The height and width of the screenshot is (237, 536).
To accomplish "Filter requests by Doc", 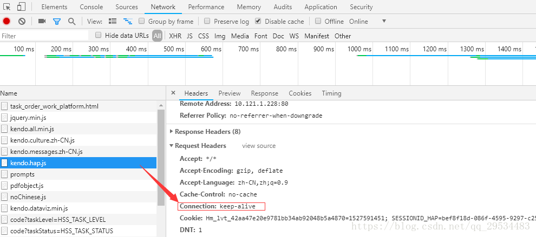I will (278, 36).
